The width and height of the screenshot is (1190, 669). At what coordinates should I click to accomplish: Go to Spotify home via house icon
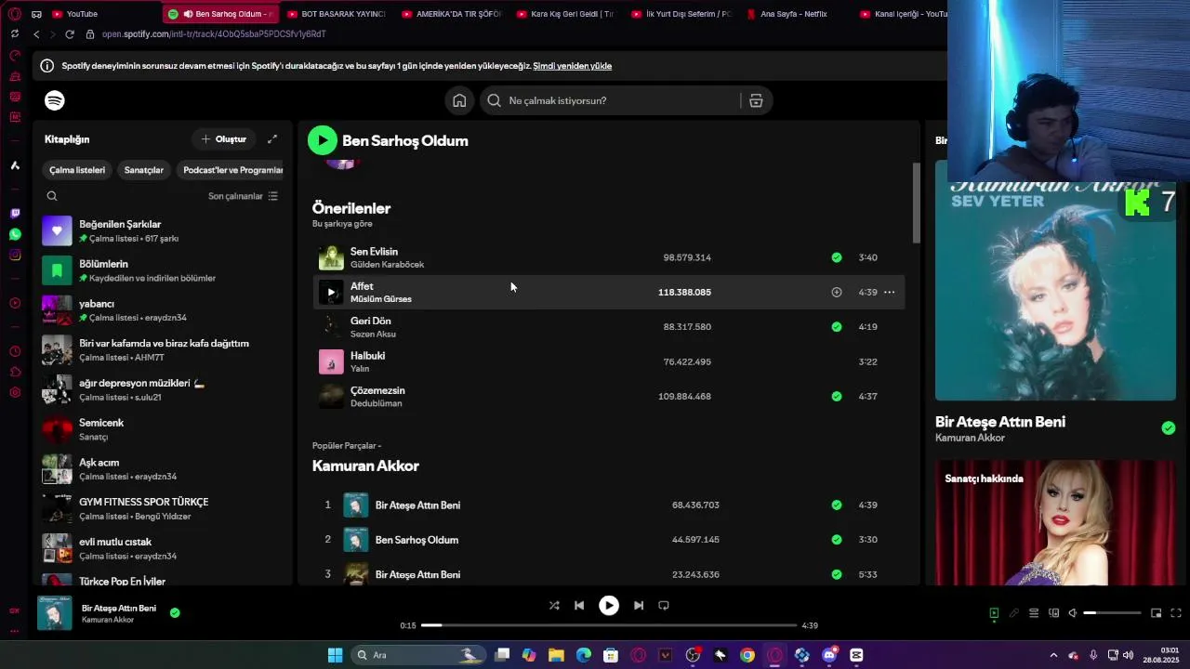[x=459, y=100]
